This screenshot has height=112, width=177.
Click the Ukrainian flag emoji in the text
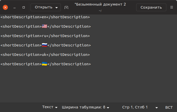click(45, 64)
